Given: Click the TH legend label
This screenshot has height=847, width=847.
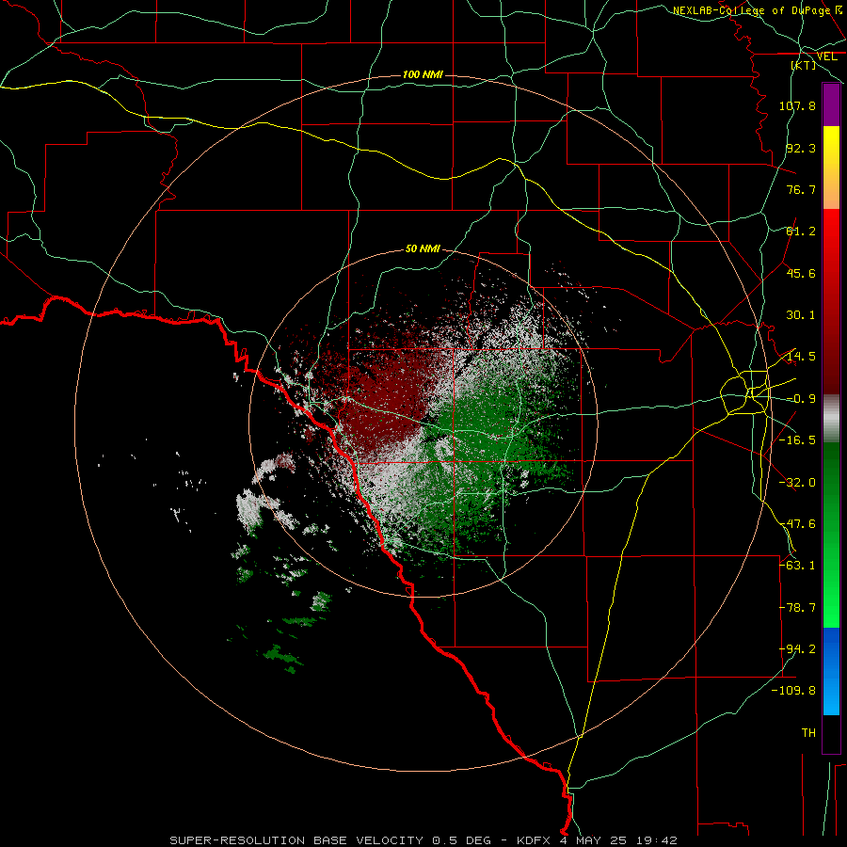Looking at the screenshot, I should click(x=808, y=733).
